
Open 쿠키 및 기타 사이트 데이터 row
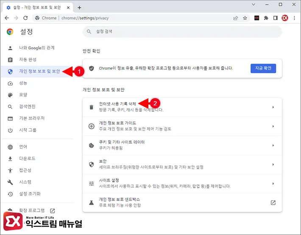(182, 145)
